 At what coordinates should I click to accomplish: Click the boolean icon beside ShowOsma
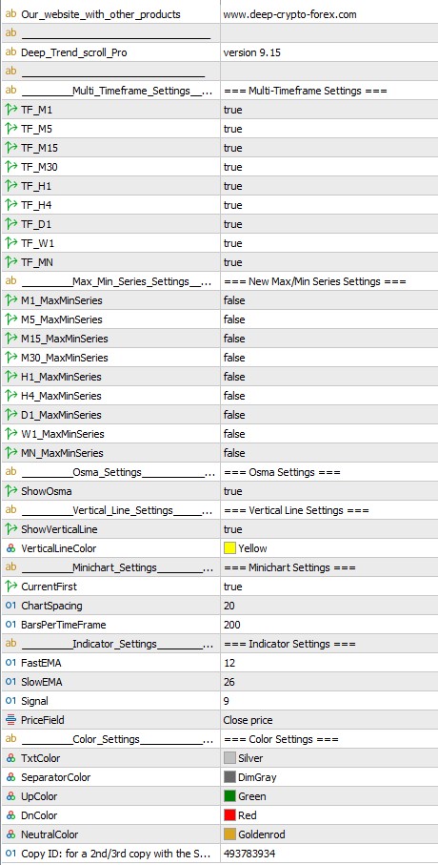(x=11, y=491)
